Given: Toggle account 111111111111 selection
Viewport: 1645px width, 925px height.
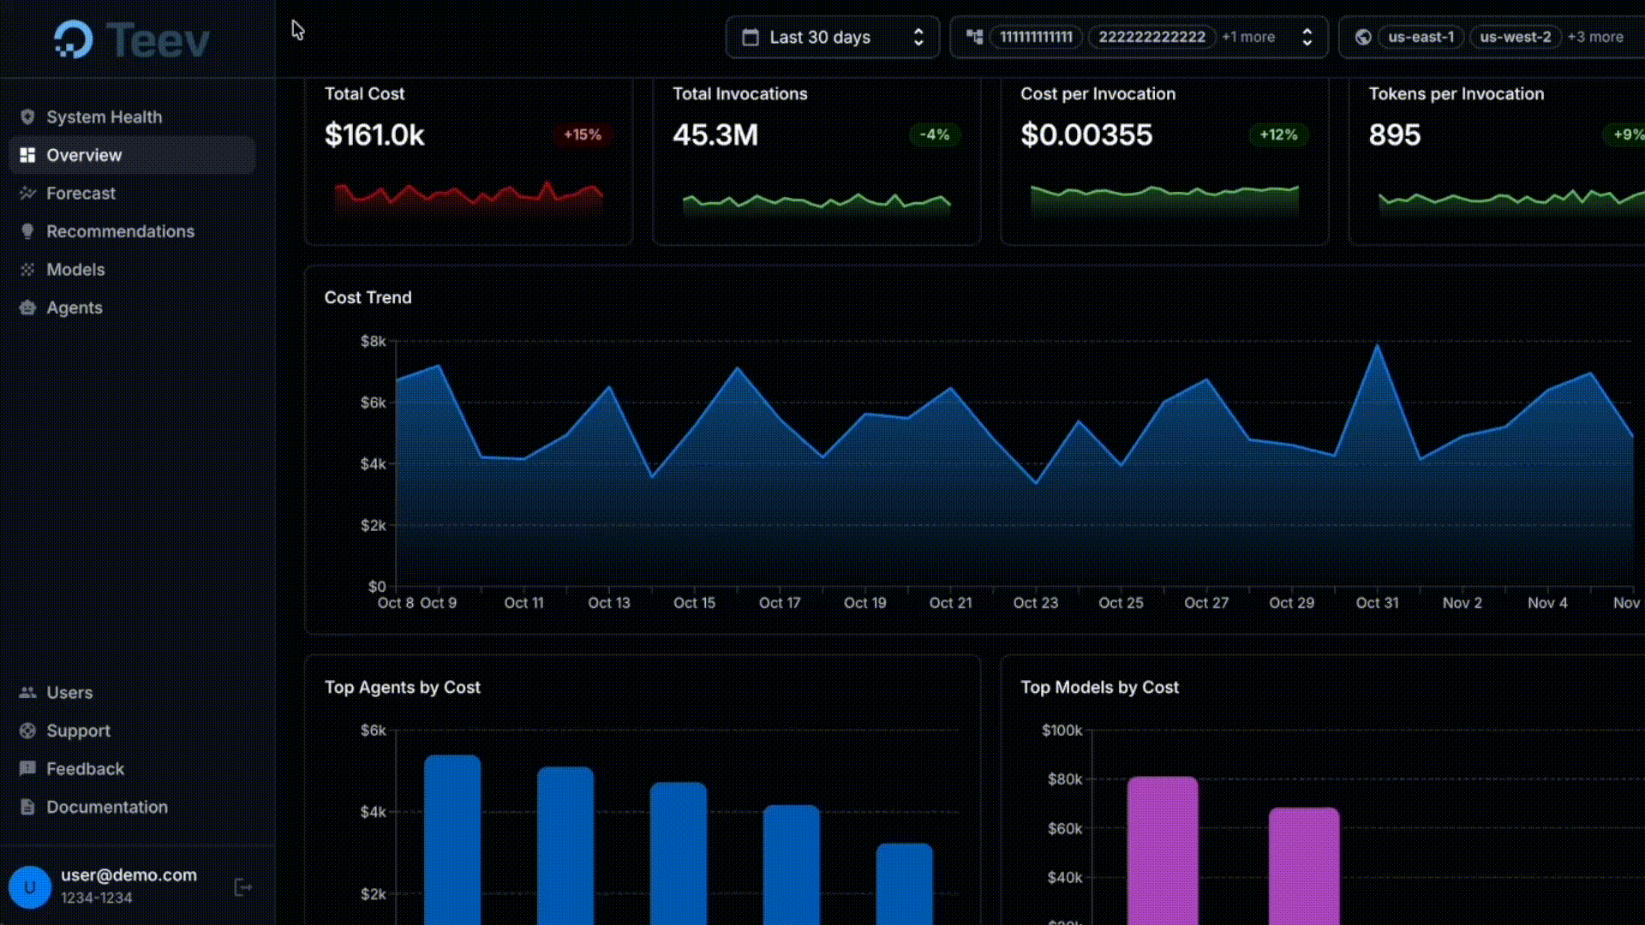Looking at the screenshot, I should click(1036, 37).
